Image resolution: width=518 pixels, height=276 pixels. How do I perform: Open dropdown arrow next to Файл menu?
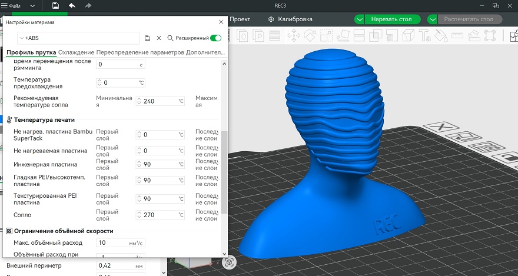[32, 5]
